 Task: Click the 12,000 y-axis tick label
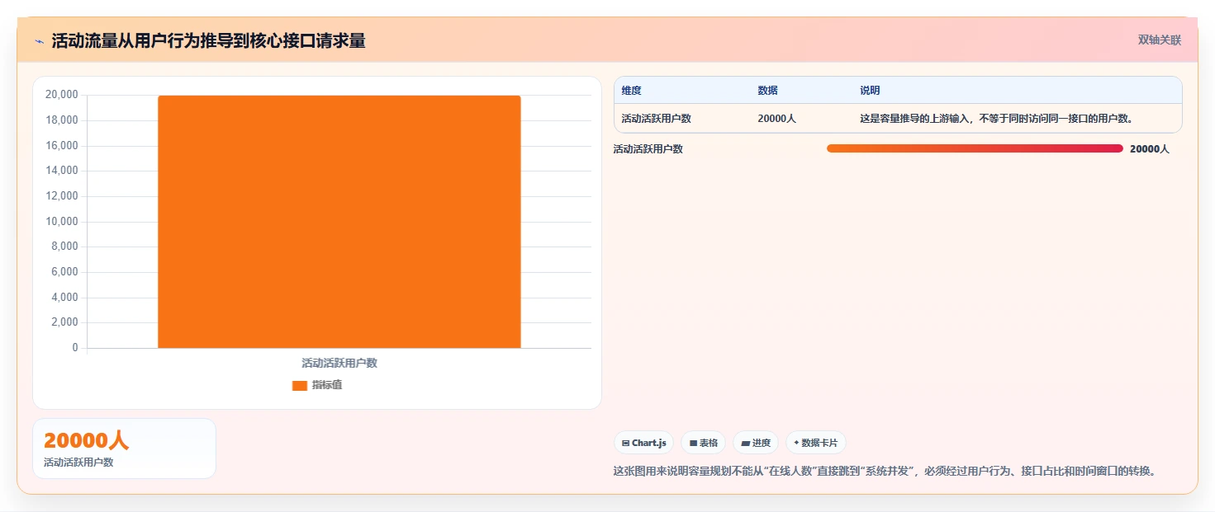pyautogui.click(x=62, y=196)
